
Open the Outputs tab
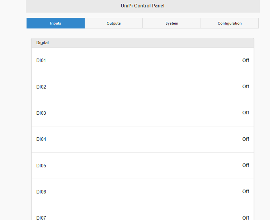(x=114, y=23)
